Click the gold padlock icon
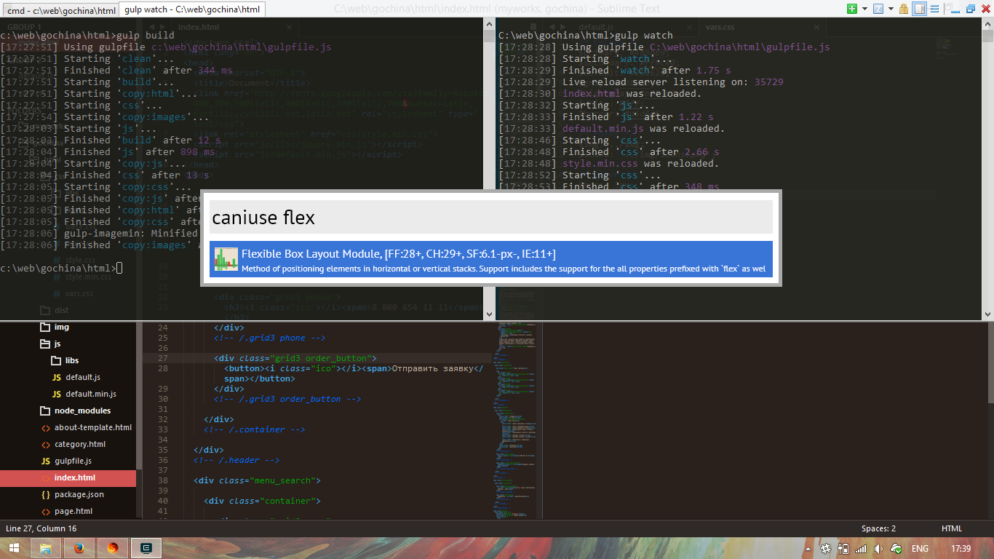Screen dimensions: 994x559 point(904,9)
